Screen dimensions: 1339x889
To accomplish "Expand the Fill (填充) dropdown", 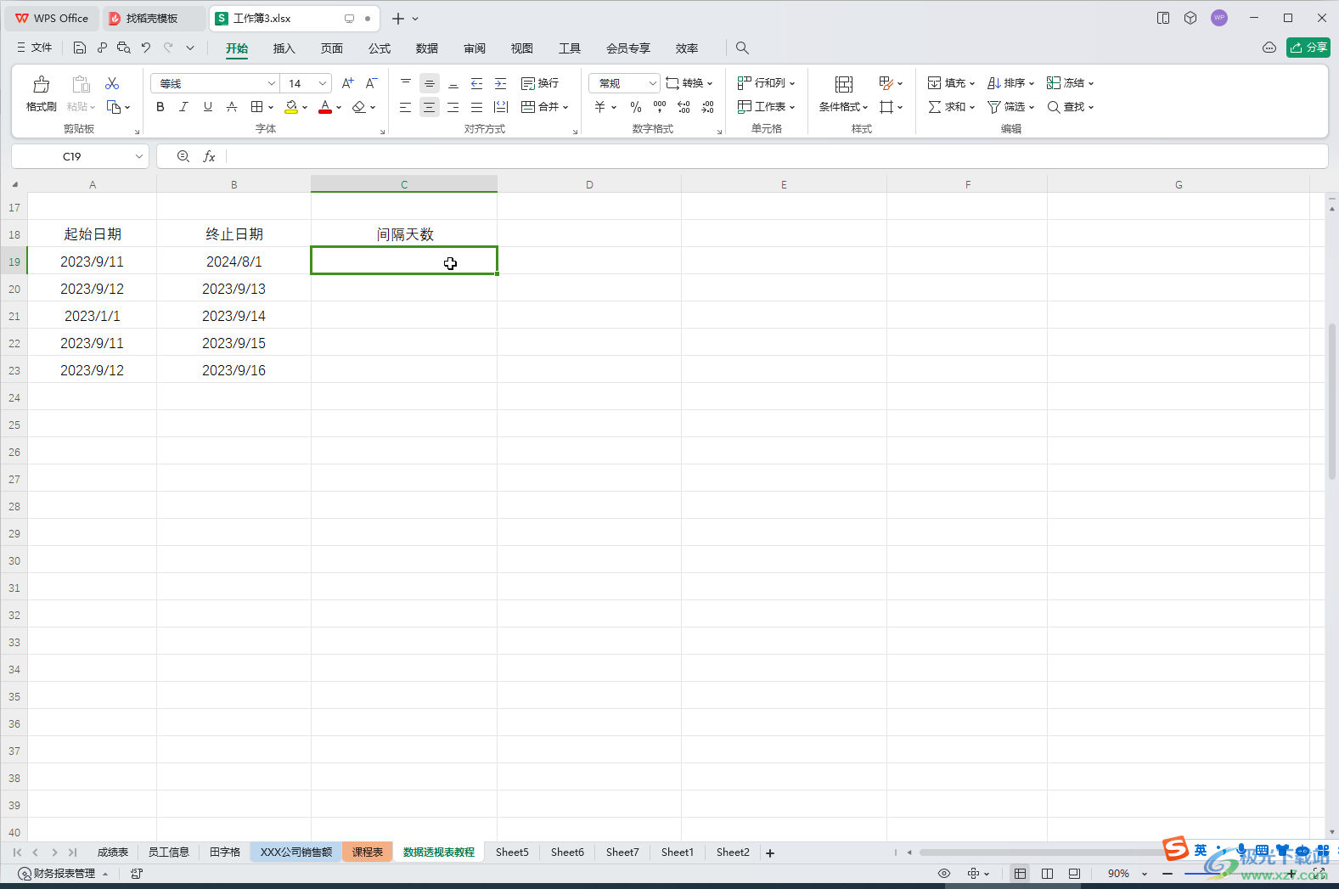I will click(x=972, y=83).
